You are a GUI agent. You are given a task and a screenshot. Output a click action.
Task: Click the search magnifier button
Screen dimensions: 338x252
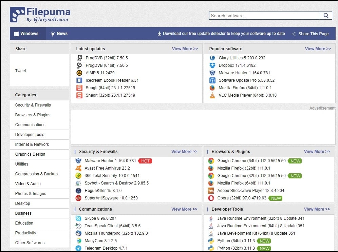[326, 16]
